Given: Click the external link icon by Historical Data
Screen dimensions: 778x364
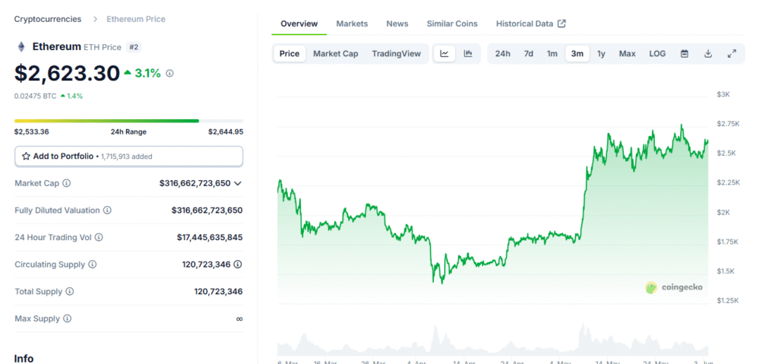Looking at the screenshot, I should coord(561,24).
